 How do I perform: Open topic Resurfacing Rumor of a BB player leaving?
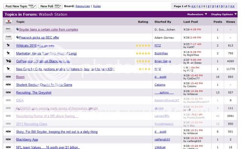click(47, 116)
